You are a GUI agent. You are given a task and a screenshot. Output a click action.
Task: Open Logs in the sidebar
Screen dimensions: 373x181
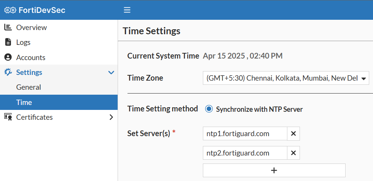59,42
